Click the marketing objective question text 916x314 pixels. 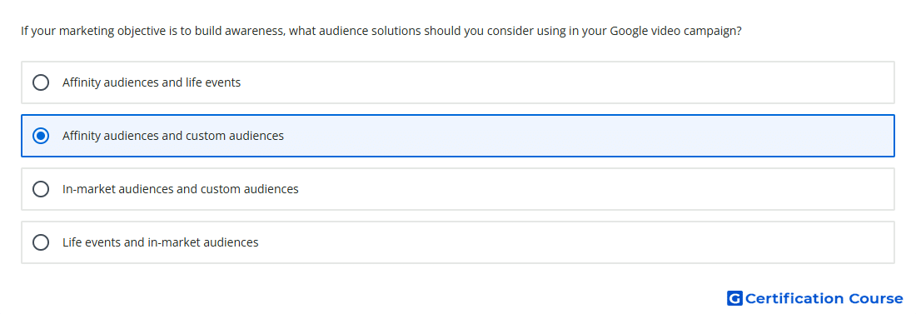[381, 31]
